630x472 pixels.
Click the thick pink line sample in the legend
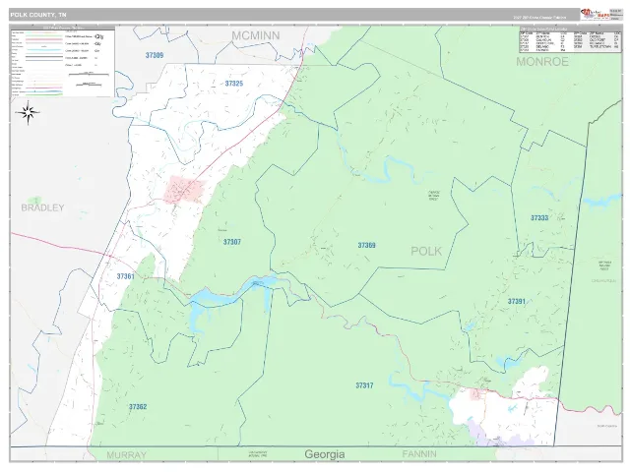pos(43,39)
